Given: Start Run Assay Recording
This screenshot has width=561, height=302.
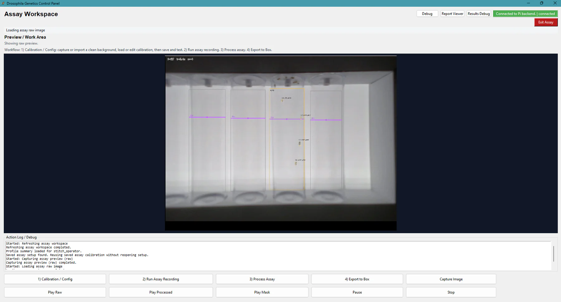Looking at the screenshot, I should click(161, 279).
